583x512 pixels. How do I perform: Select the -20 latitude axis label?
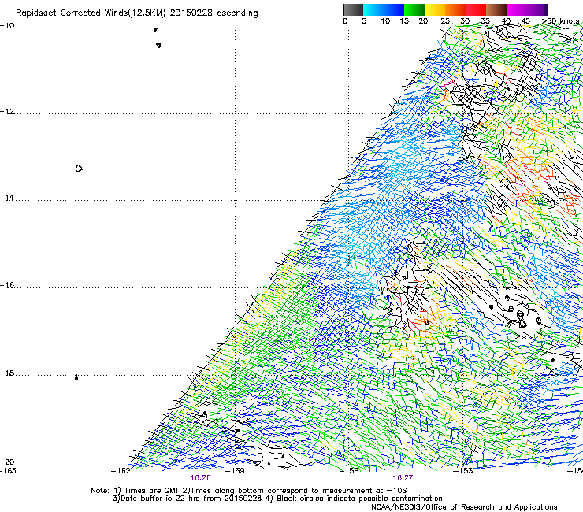tap(7, 462)
